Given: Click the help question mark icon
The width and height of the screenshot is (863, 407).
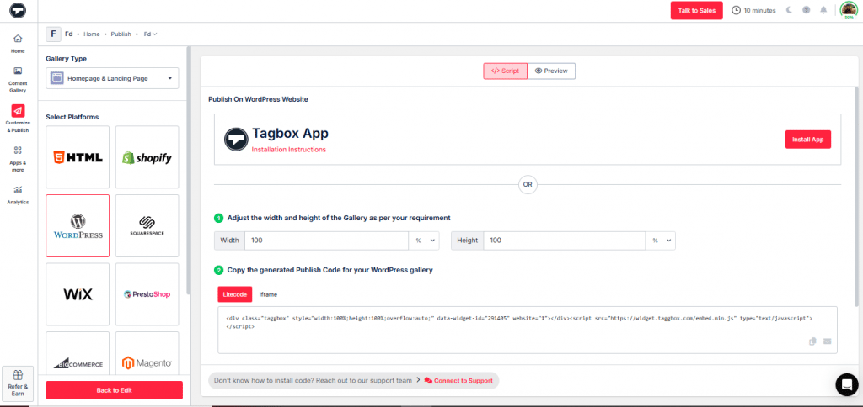Looking at the screenshot, I should point(806,10).
